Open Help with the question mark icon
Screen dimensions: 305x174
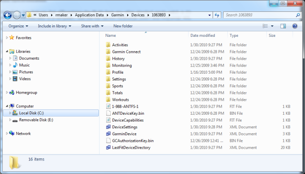(295, 26)
